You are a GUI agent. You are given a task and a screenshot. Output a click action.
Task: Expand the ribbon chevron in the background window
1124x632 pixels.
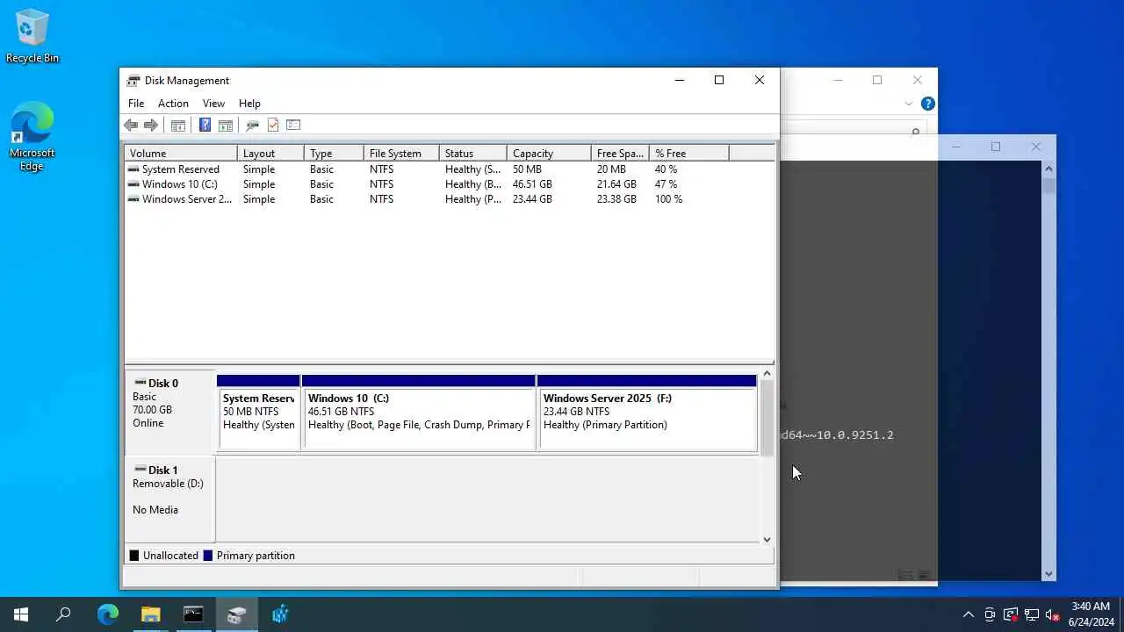click(909, 104)
